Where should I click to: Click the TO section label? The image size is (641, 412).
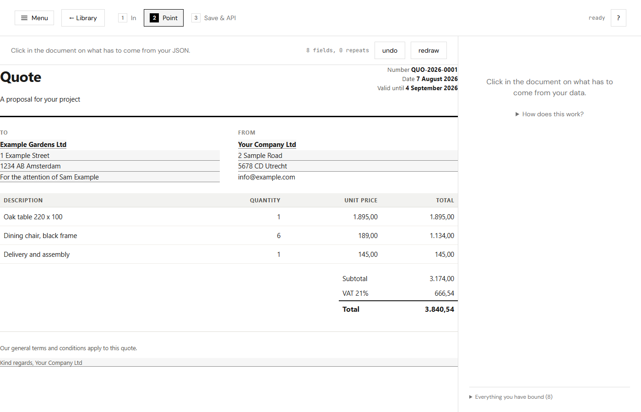coord(4,133)
